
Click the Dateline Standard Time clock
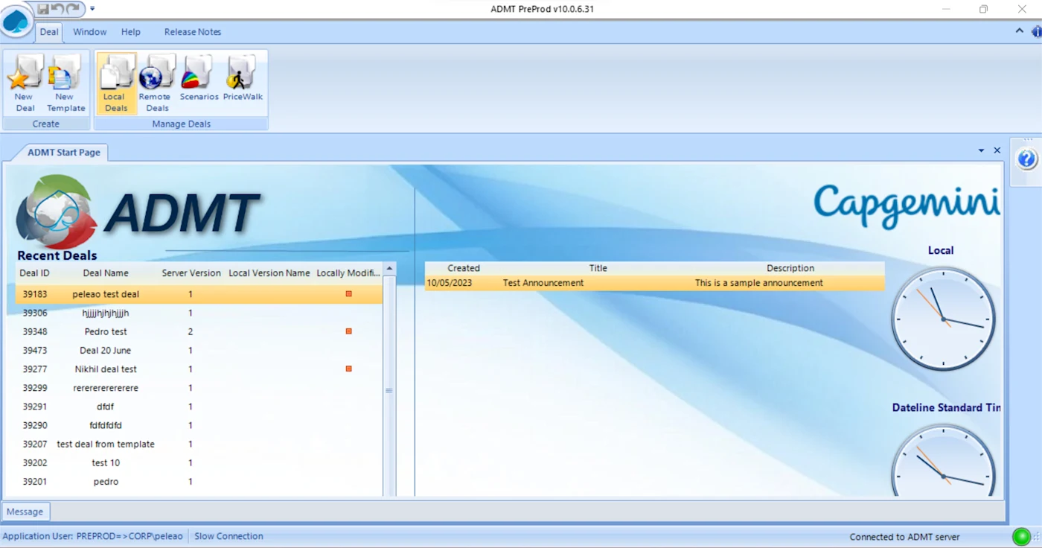(x=944, y=461)
